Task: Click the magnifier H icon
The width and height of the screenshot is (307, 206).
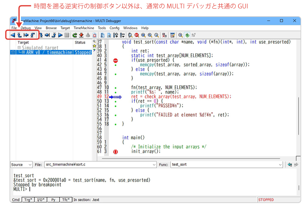Action: pos(181,35)
